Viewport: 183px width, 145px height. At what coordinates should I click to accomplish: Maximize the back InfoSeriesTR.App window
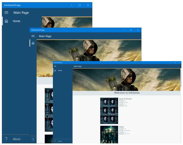(x=80, y=5)
